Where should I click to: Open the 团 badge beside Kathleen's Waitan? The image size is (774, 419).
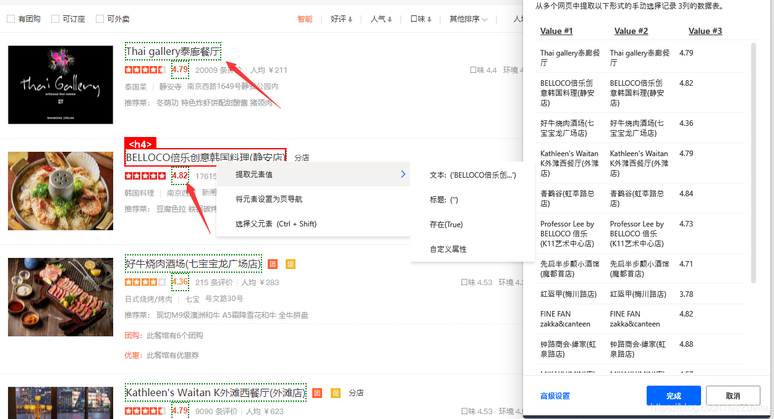point(317,392)
